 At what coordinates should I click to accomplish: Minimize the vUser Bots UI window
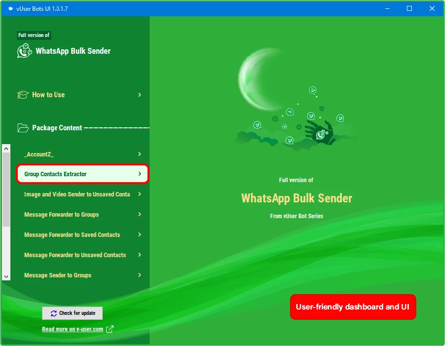coord(387,8)
